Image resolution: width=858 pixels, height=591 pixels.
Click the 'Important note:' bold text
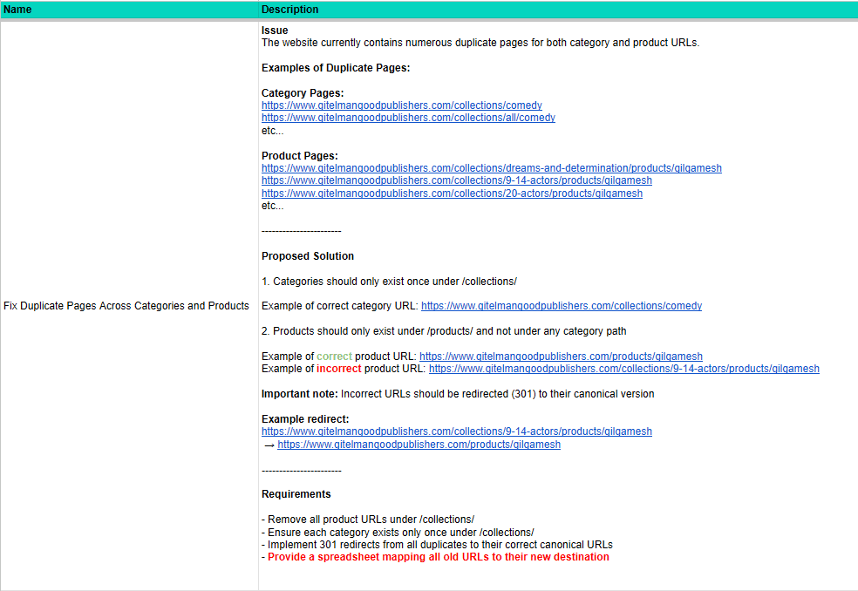(x=299, y=394)
